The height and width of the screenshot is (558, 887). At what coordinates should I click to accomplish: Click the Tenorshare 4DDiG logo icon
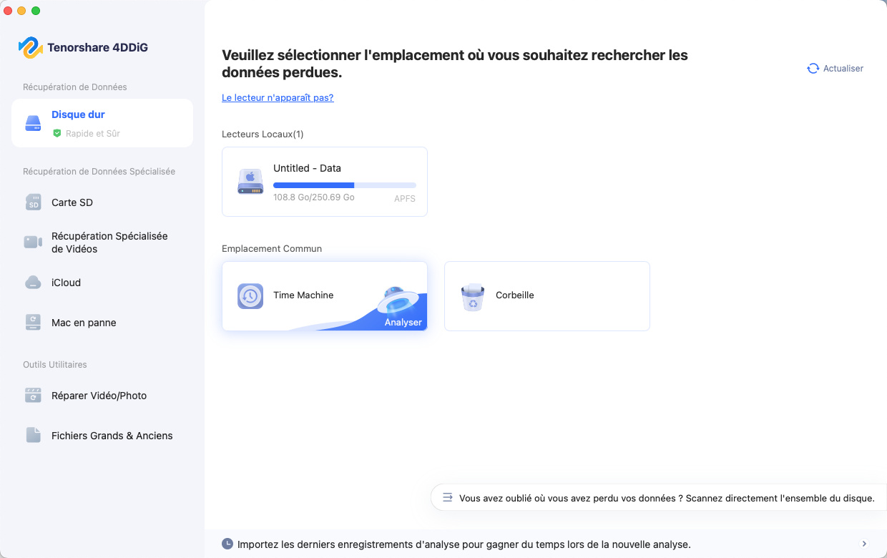point(31,48)
